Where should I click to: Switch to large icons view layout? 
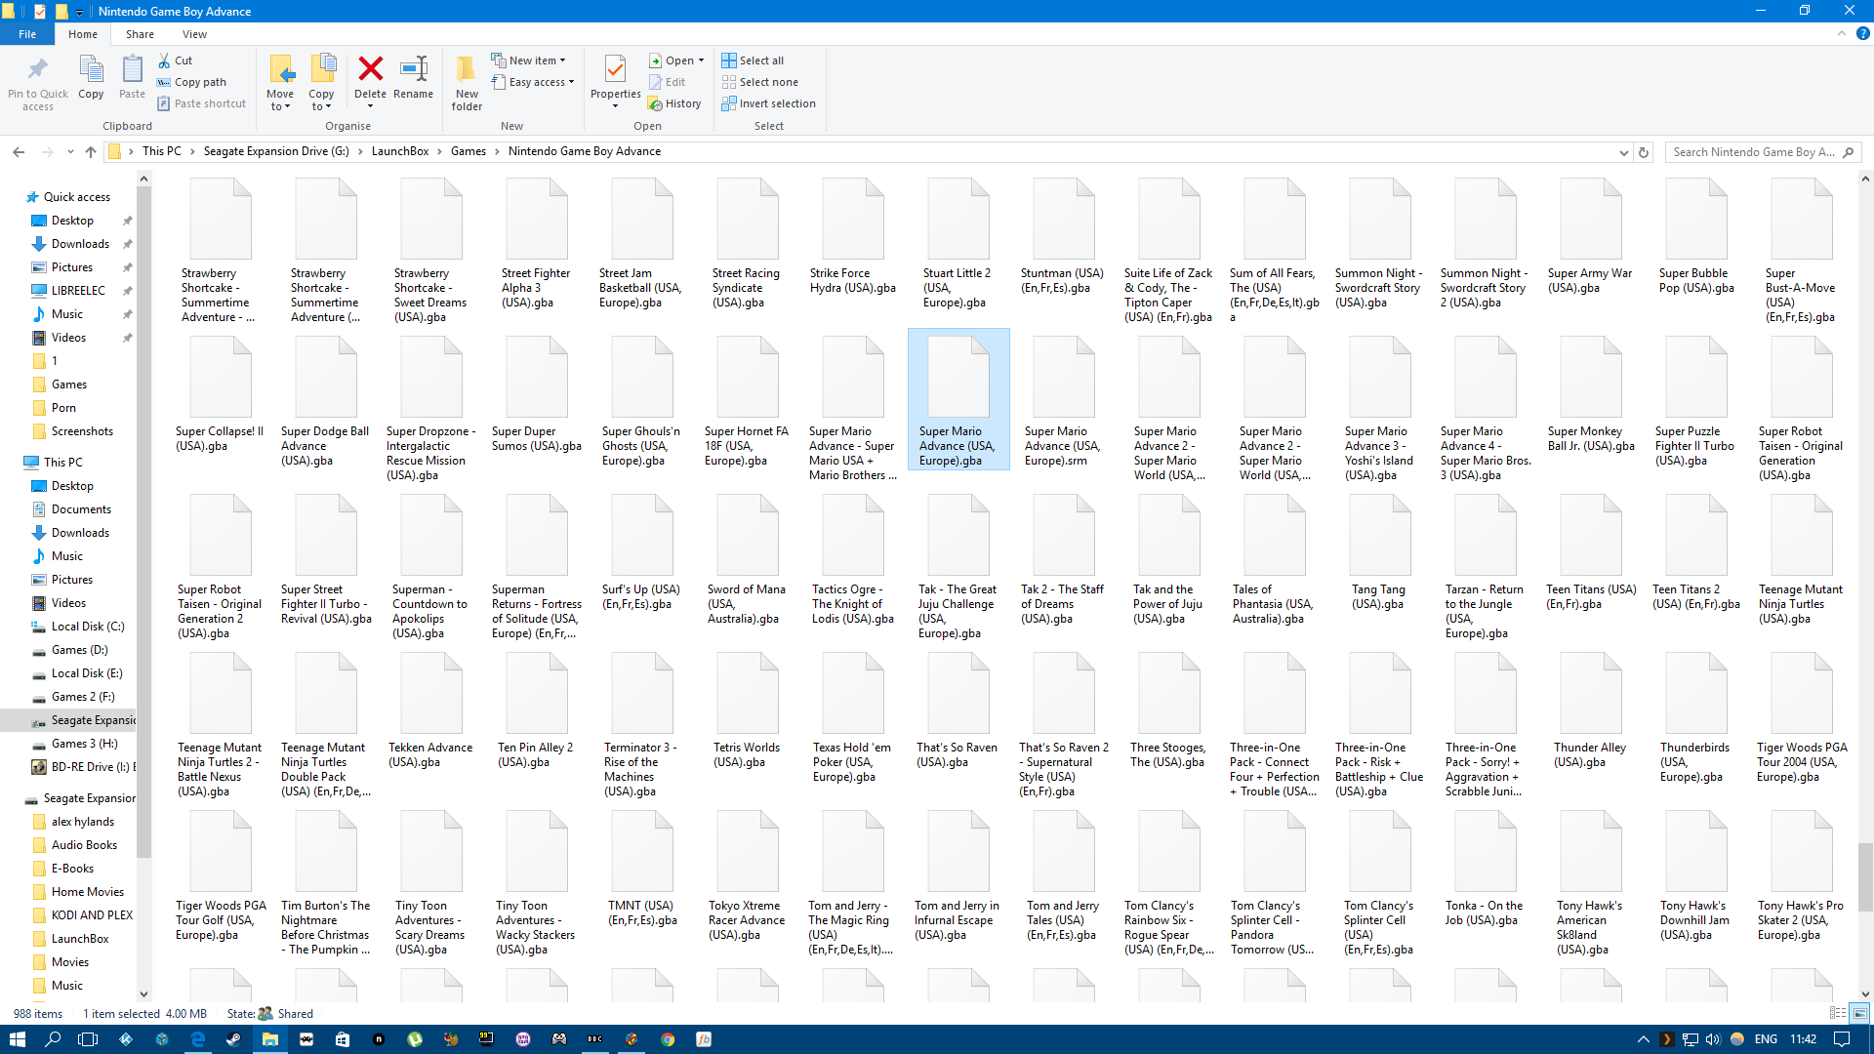pos(1859,1014)
